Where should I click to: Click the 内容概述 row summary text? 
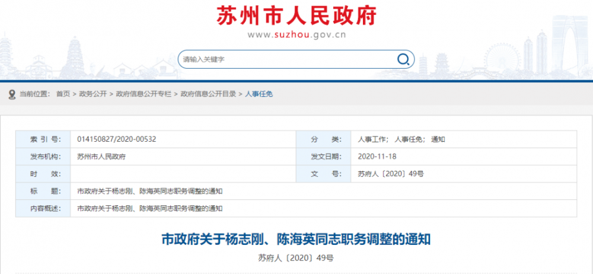pos(149,209)
